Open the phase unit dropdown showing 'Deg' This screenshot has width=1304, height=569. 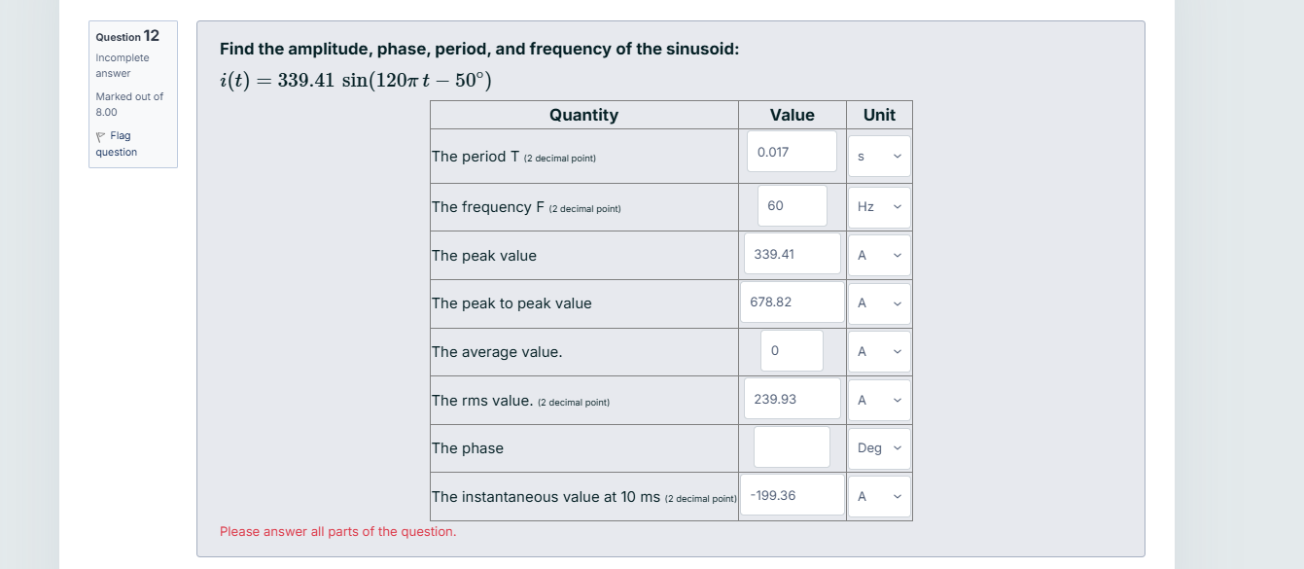878,447
